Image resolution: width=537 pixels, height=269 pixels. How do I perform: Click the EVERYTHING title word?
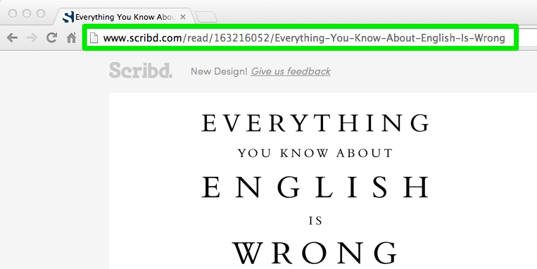[x=315, y=123]
